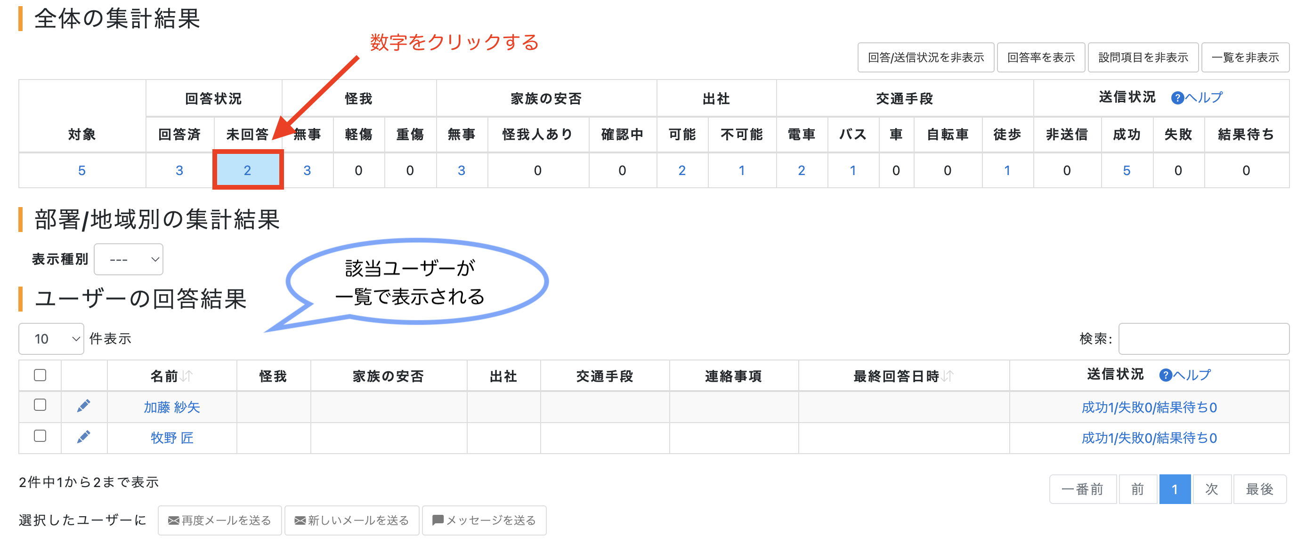This screenshot has height=544, width=1297.
Task: Click the 未回答 count 2 link
Action: tap(247, 170)
